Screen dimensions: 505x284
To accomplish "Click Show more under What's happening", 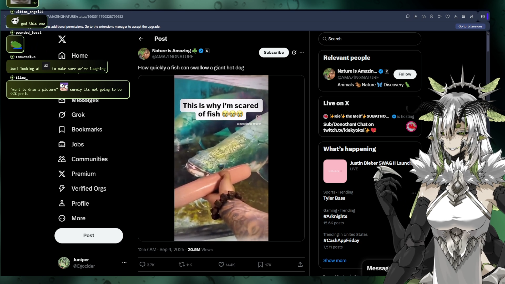I will coord(335,261).
